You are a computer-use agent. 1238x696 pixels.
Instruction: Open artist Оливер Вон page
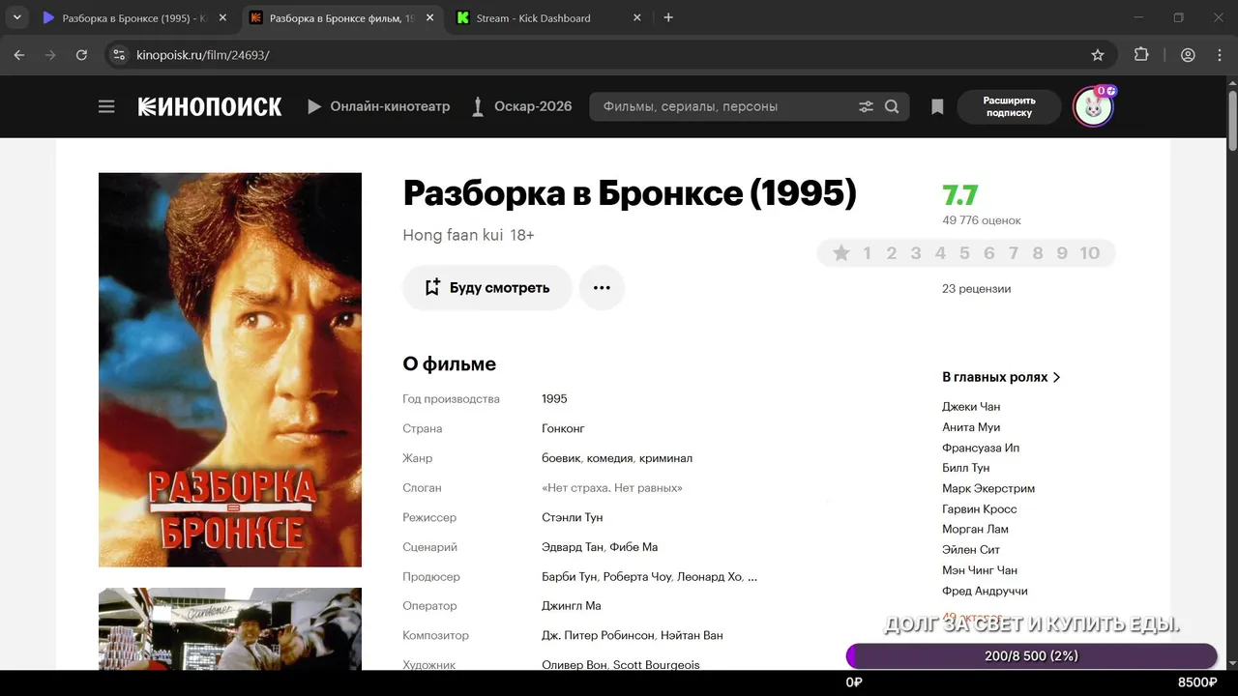click(575, 665)
